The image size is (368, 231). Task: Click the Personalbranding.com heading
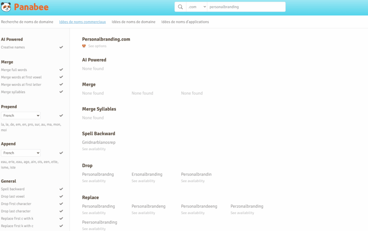tap(106, 39)
